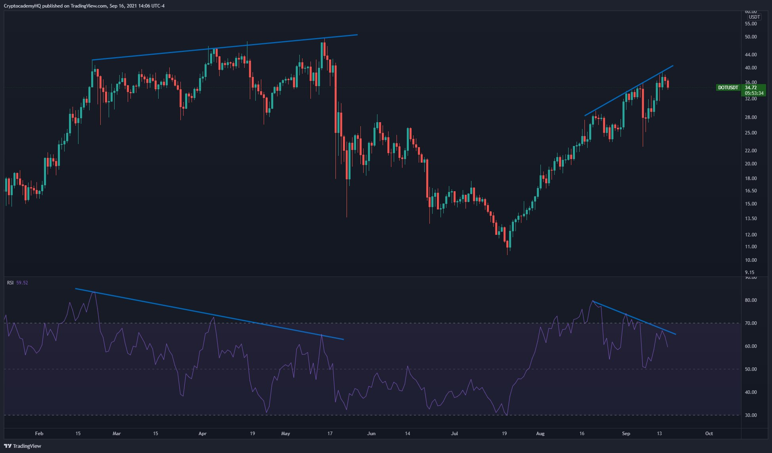
Task: Click the 36.00 price scale label
Action: point(751,83)
